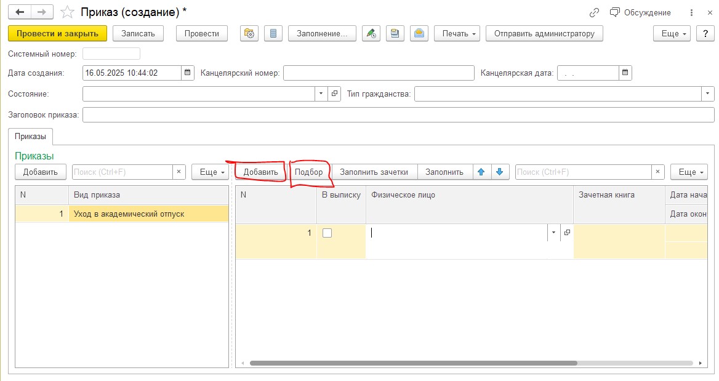Click the empty Зачетная книга cell in row 1
This screenshot has width=719, height=381.
[619, 241]
